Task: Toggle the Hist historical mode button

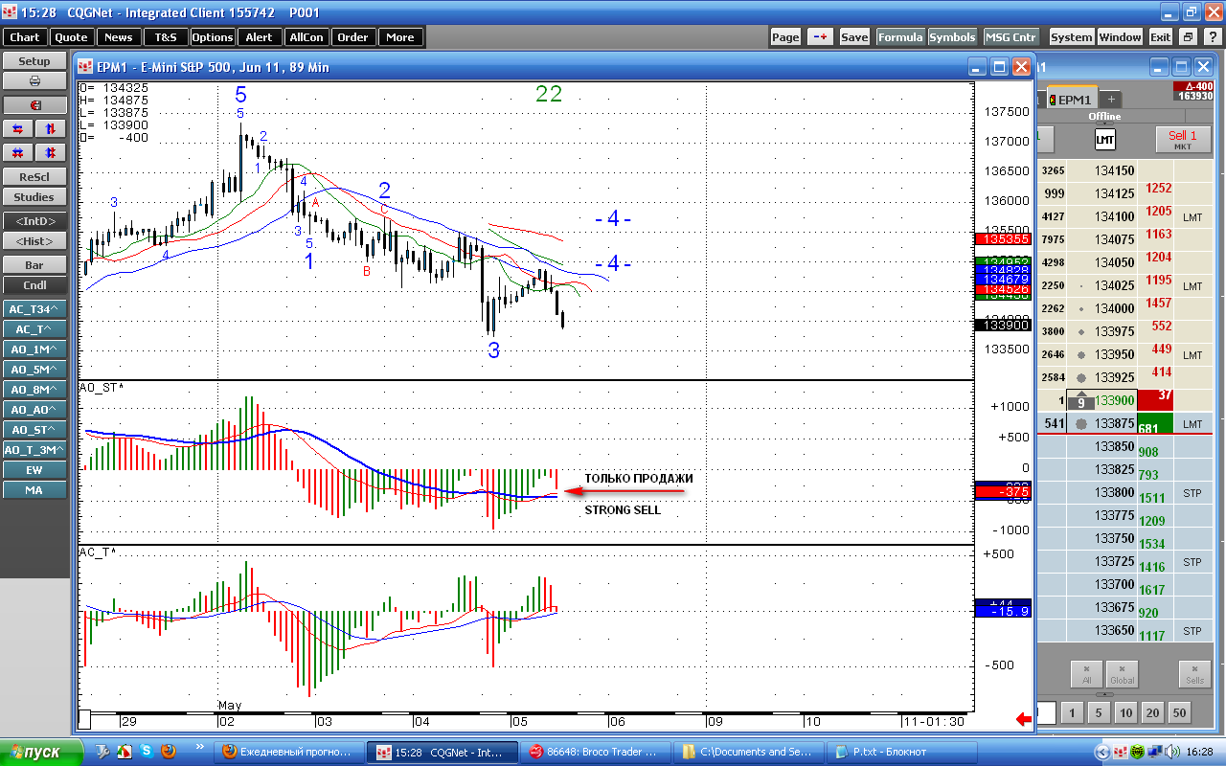Action: pyautogui.click(x=34, y=241)
